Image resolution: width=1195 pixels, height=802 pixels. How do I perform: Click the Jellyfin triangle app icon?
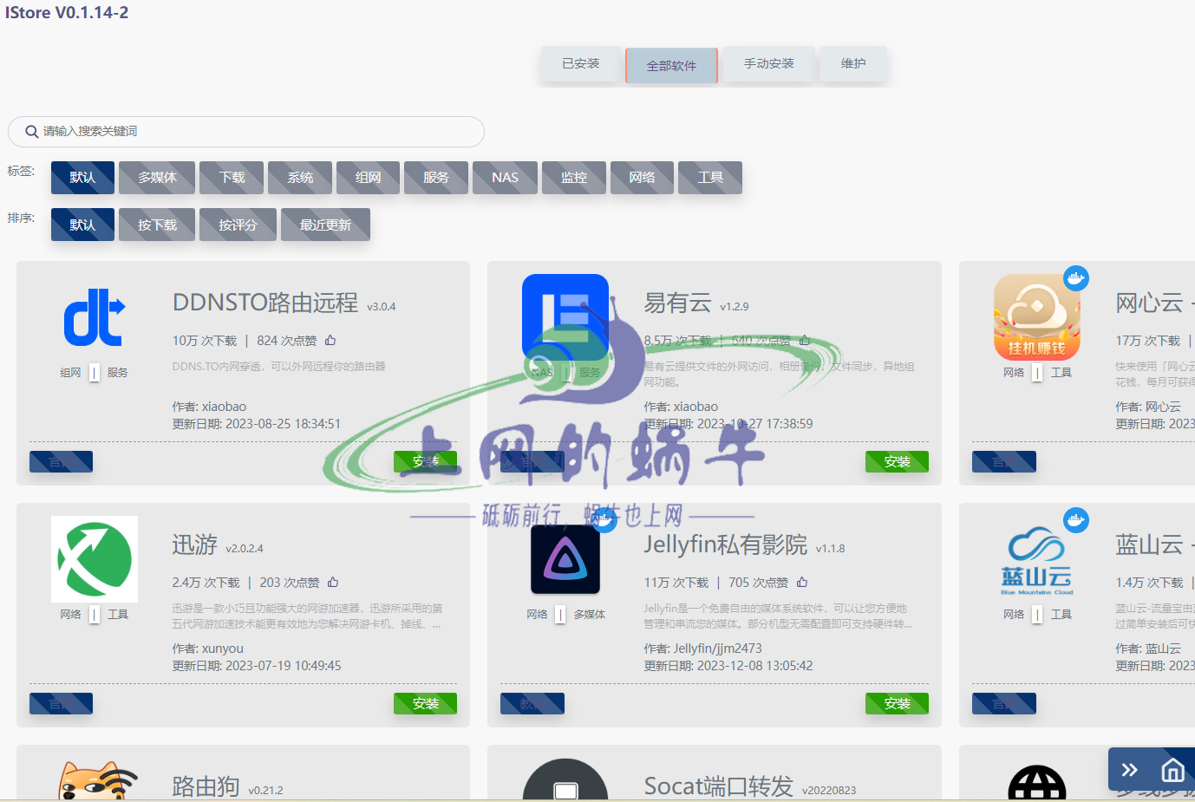[x=565, y=559]
